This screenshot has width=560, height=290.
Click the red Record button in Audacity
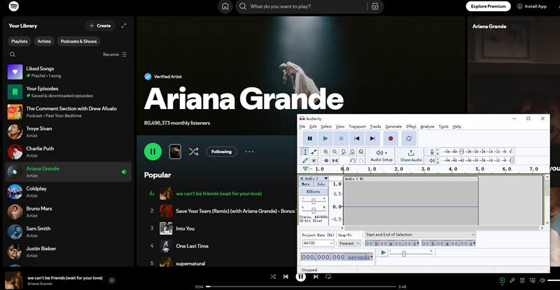(391, 138)
